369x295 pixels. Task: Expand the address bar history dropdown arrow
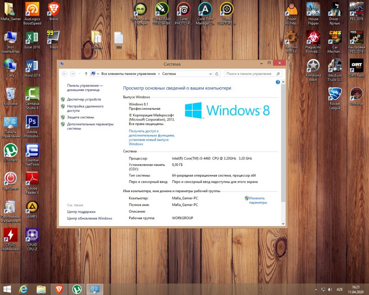[x=211, y=74]
